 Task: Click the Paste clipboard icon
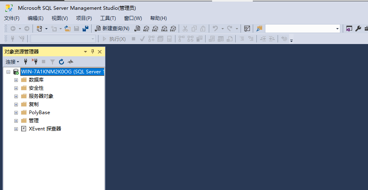(203, 29)
